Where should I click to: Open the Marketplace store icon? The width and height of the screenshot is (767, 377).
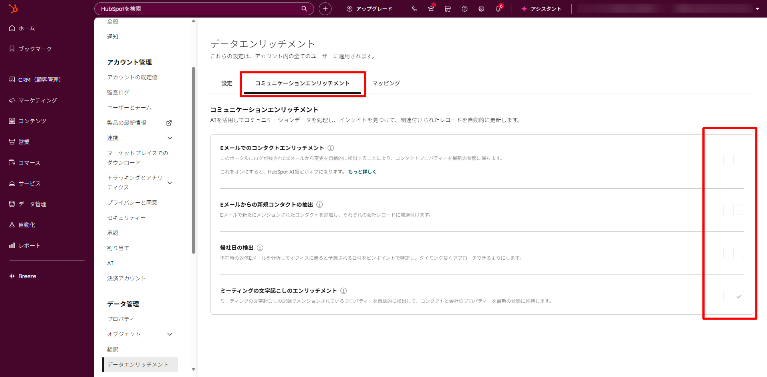tap(447, 8)
